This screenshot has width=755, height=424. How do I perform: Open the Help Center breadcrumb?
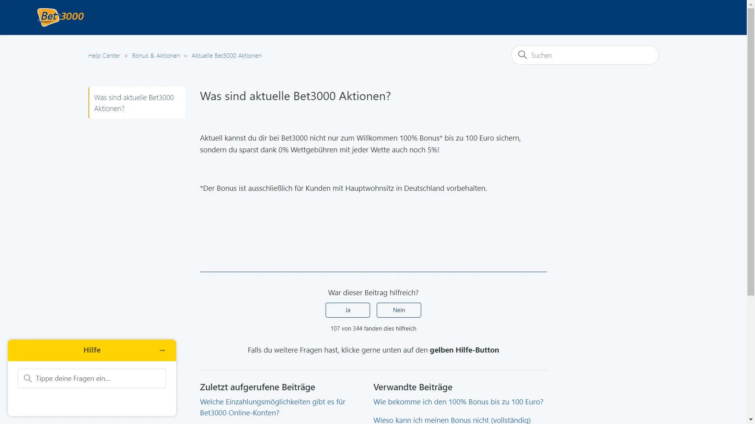click(104, 56)
